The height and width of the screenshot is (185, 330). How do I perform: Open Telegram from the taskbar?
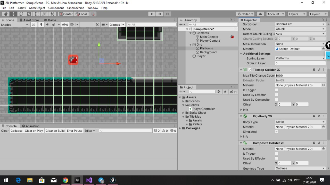click(101, 180)
